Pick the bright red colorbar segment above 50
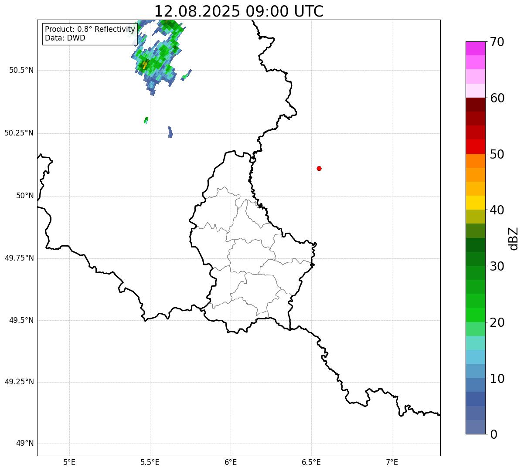 [475, 147]
